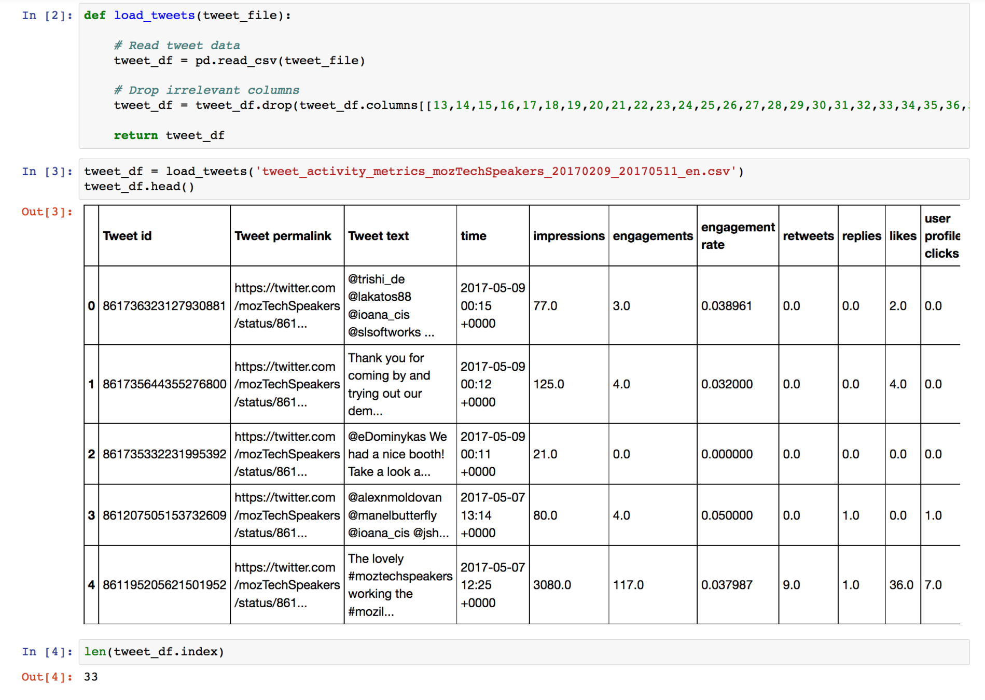This screenshot has width=985, height=700.
Task: Click the 'engagement rate' column header
Action: (x=738, y=236)
